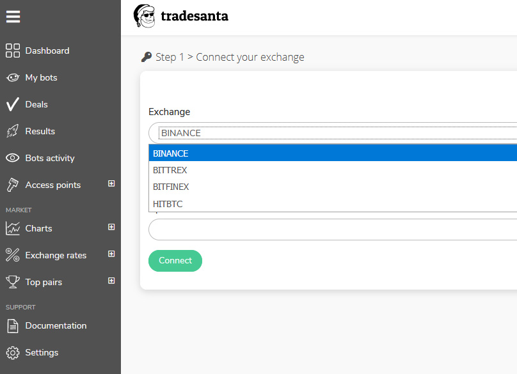517x374 pixels.
Task: Open the Deals section
Action: (x=36, y=104)
